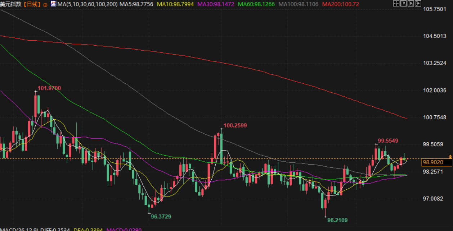453x231 pixels.
Task: Click the orange circled-plus icon beside 日线
Action: (45, 4)
